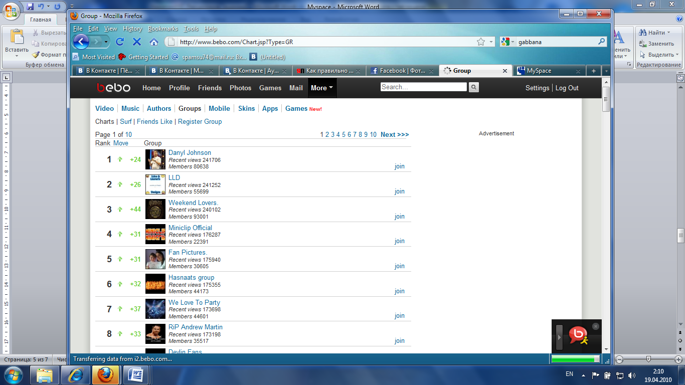This screenshot has height=385, width=685.
Task: Open URL bar history dropdown arrow
Action: tap(491, 42)
